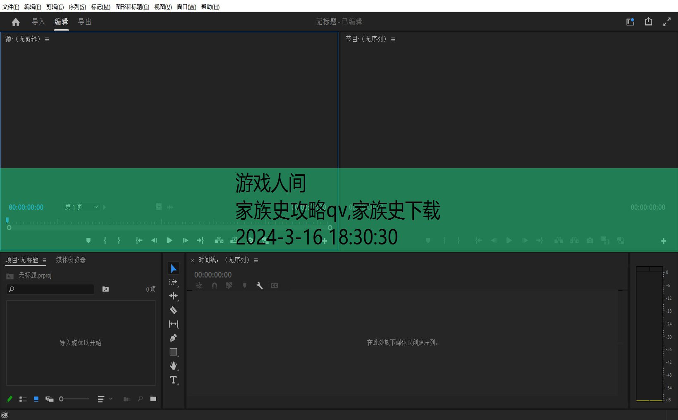
Task: Step back one frame in source monitor
Action: [154, 240]
